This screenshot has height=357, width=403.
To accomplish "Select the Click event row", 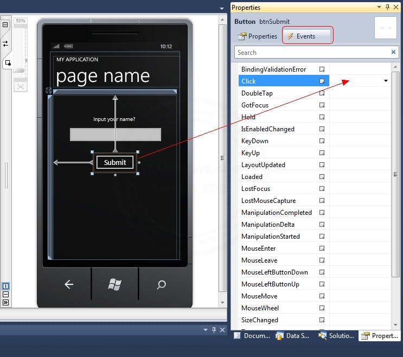I will [x=284, y=81].
